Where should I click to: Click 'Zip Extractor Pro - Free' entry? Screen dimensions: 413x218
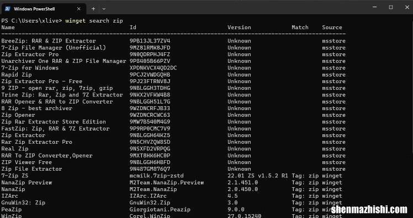point(41,81)
